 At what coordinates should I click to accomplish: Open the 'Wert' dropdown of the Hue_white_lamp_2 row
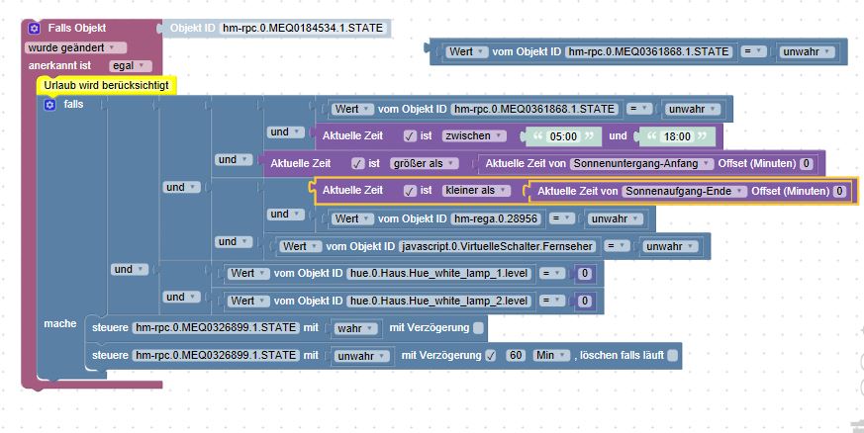pyautogui.click(x=249, y=301)
